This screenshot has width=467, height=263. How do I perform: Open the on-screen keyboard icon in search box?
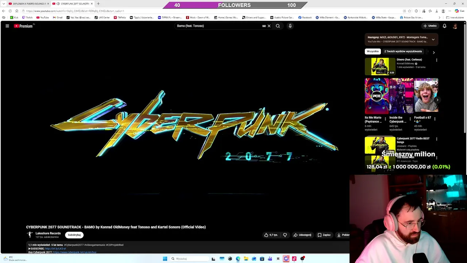point(264,26)
